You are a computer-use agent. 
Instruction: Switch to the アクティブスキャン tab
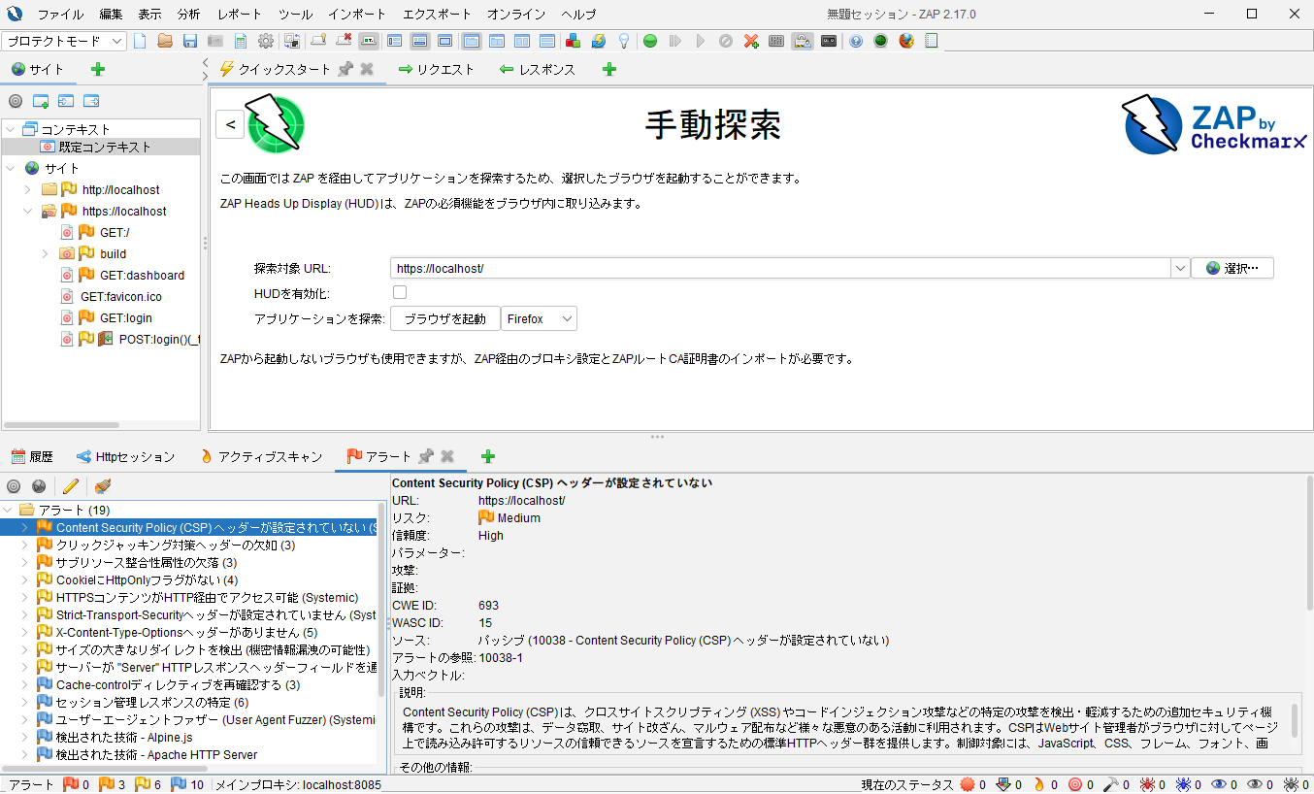[x=260, y=456]
